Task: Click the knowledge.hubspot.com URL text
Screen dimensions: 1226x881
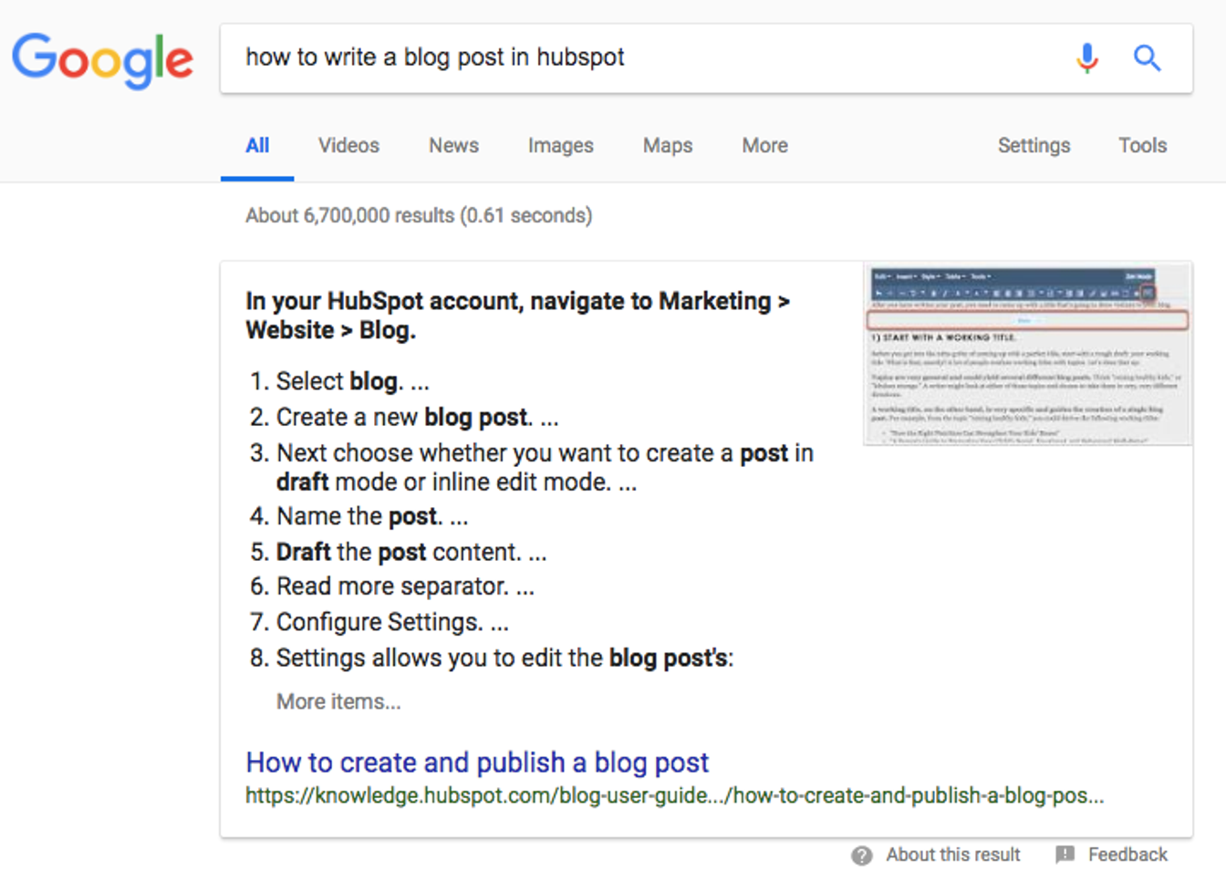Action: (674, 796)
